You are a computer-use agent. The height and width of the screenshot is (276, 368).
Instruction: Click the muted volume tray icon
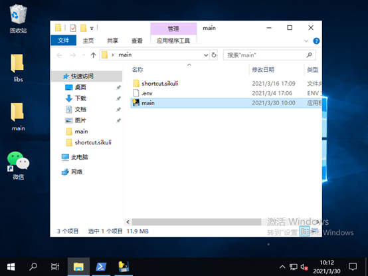[304, 267]
